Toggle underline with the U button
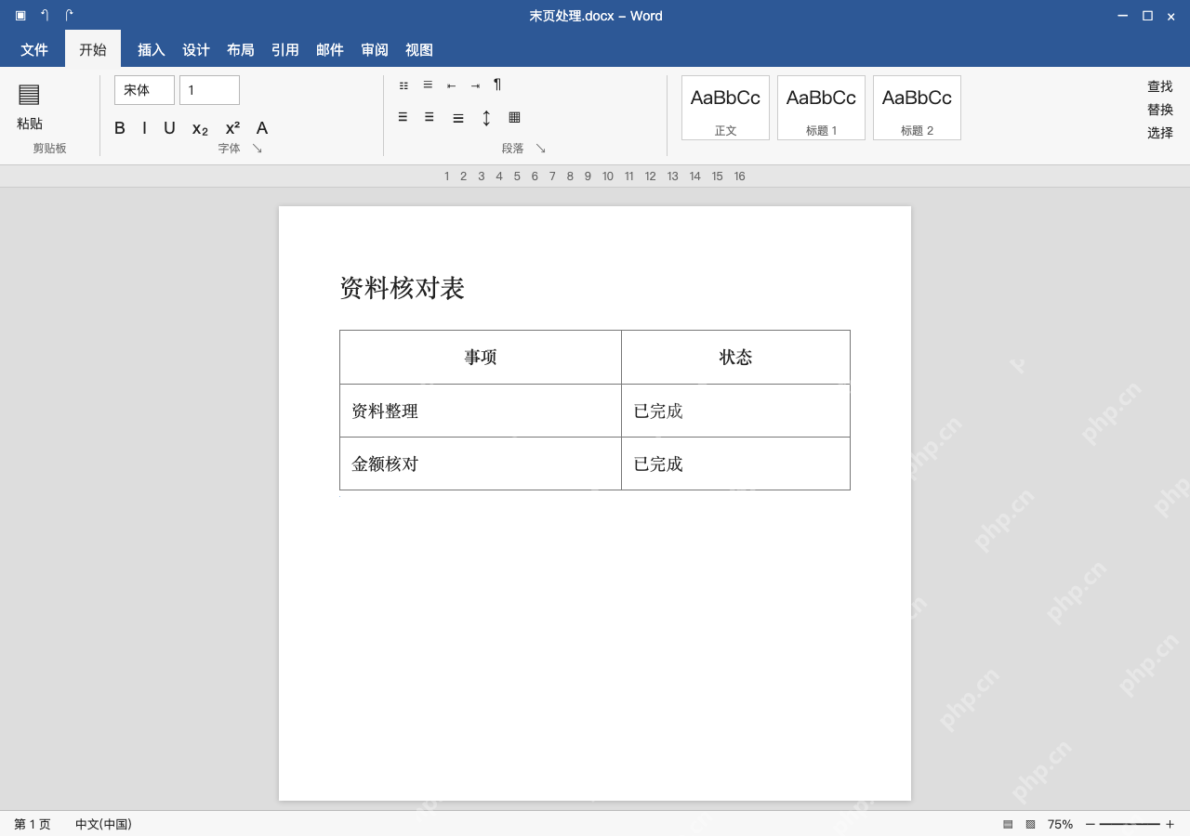The image size is (1190, 836). coord(169,128)
